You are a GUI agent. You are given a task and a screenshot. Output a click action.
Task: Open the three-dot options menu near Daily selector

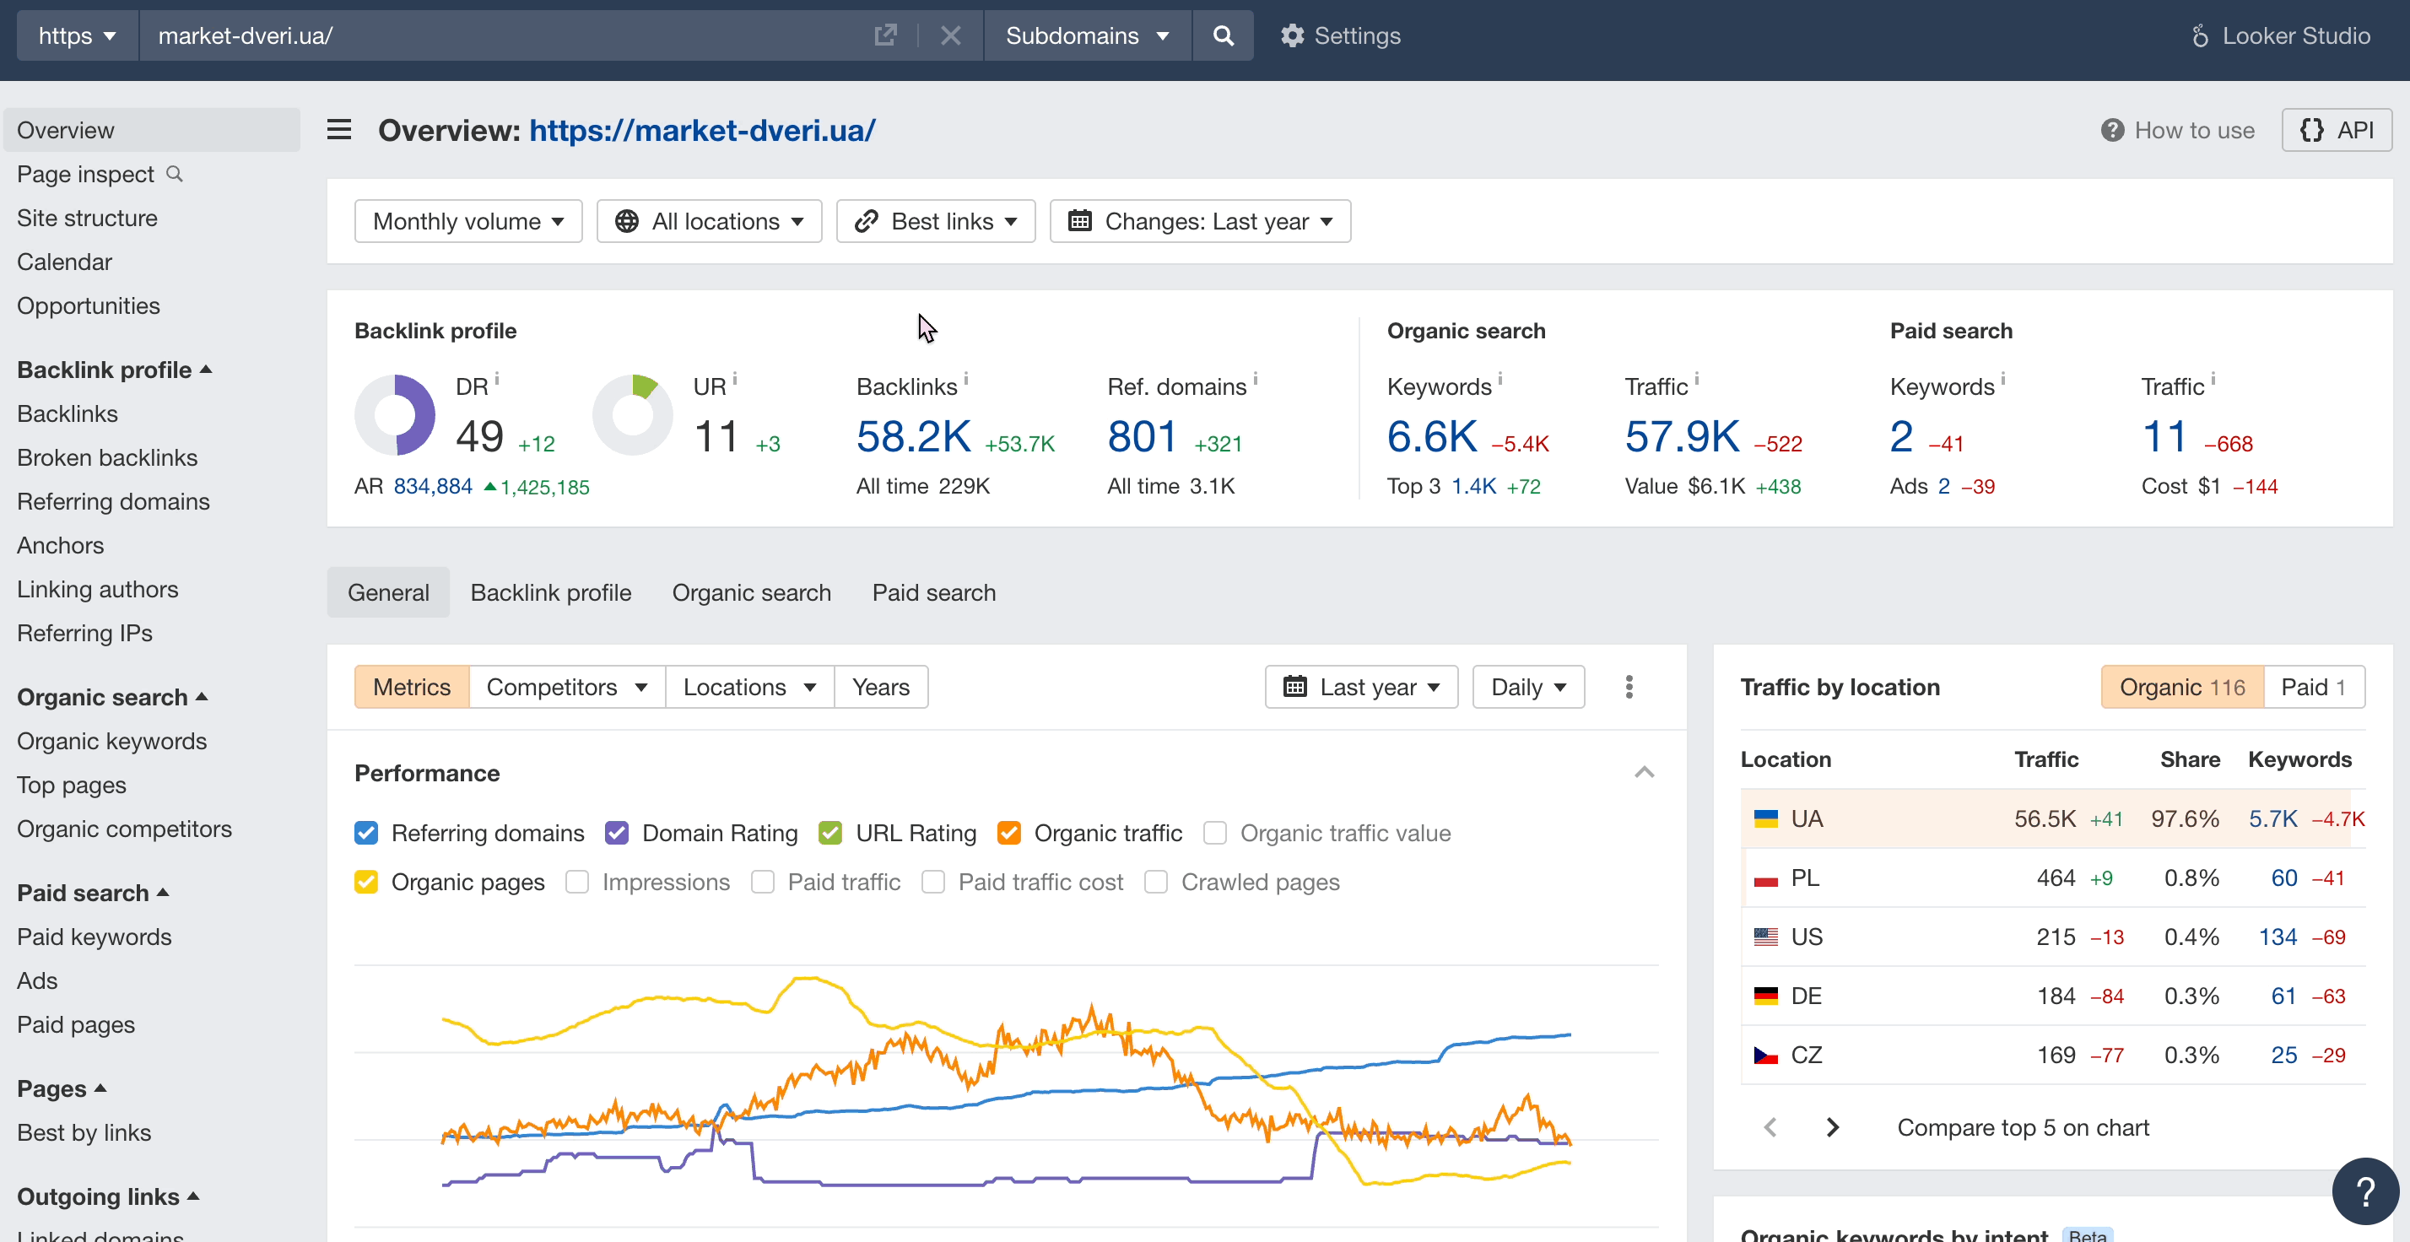coord(1628,687)
